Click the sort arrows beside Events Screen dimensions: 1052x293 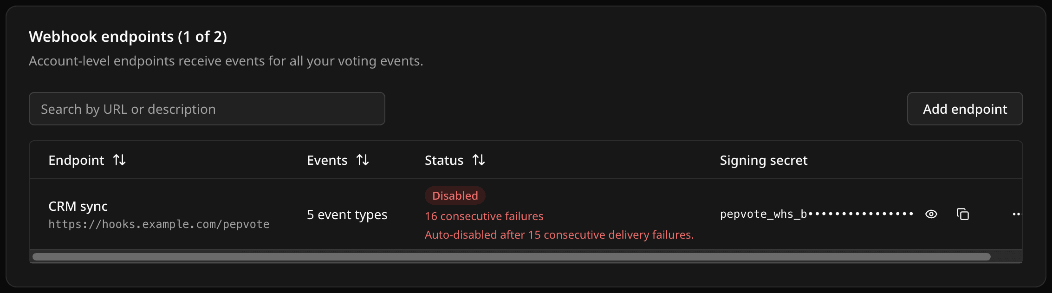(x=363, y=160)
